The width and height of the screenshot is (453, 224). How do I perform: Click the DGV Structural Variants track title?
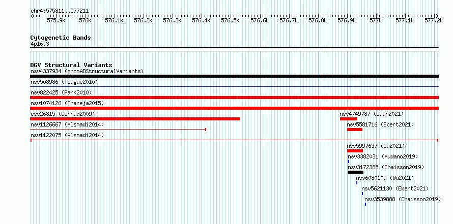[71, 65]
